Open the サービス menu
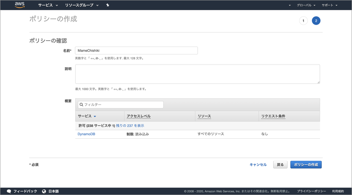The image size is (352, 195). tap(48, 5)
